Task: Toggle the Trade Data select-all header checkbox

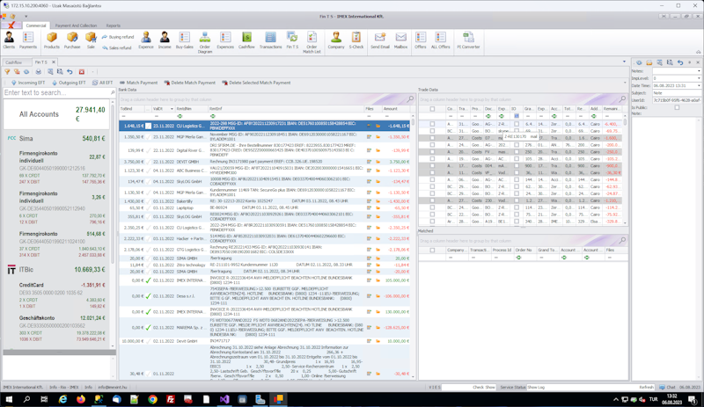Action: (432, 109)
